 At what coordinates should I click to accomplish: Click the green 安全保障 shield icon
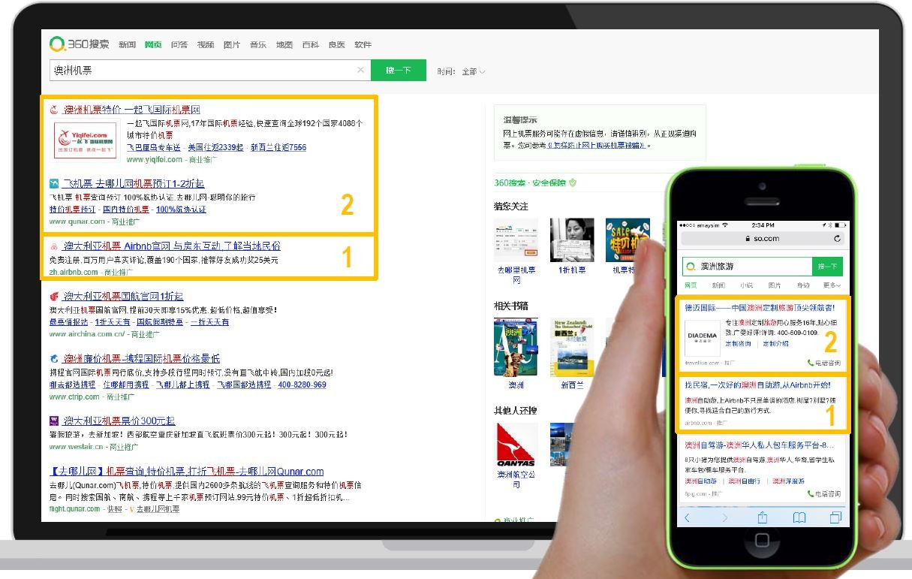click(x=573, y=182)
